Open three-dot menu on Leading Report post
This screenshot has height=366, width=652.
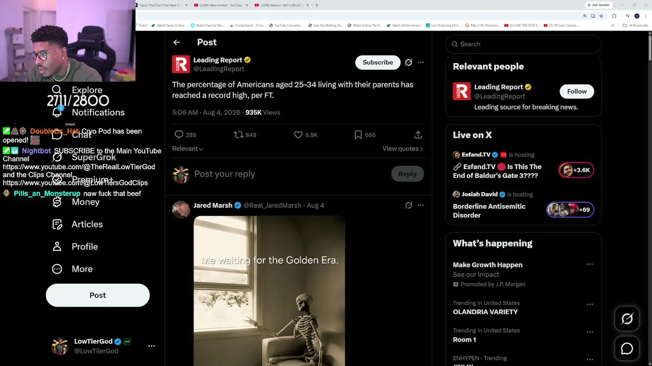421,63
